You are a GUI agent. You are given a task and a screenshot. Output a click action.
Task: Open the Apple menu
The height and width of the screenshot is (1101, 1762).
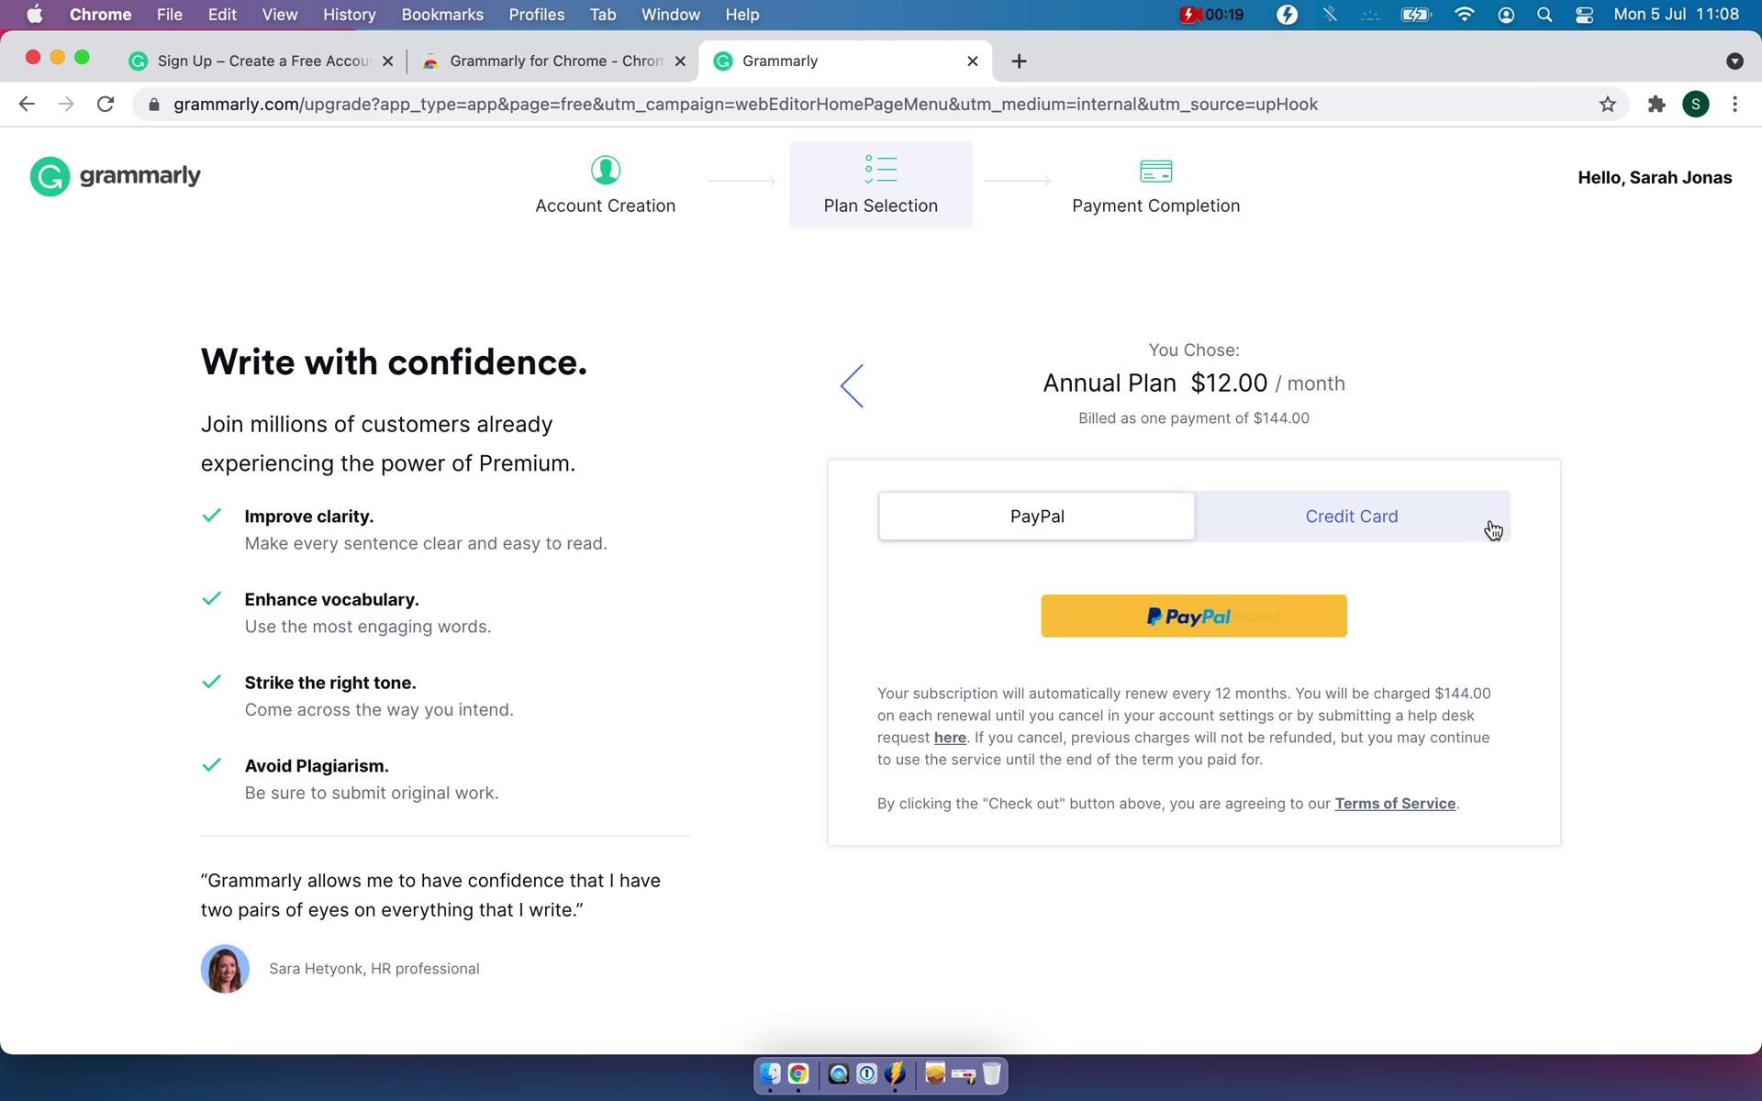[x=35, y=15]
